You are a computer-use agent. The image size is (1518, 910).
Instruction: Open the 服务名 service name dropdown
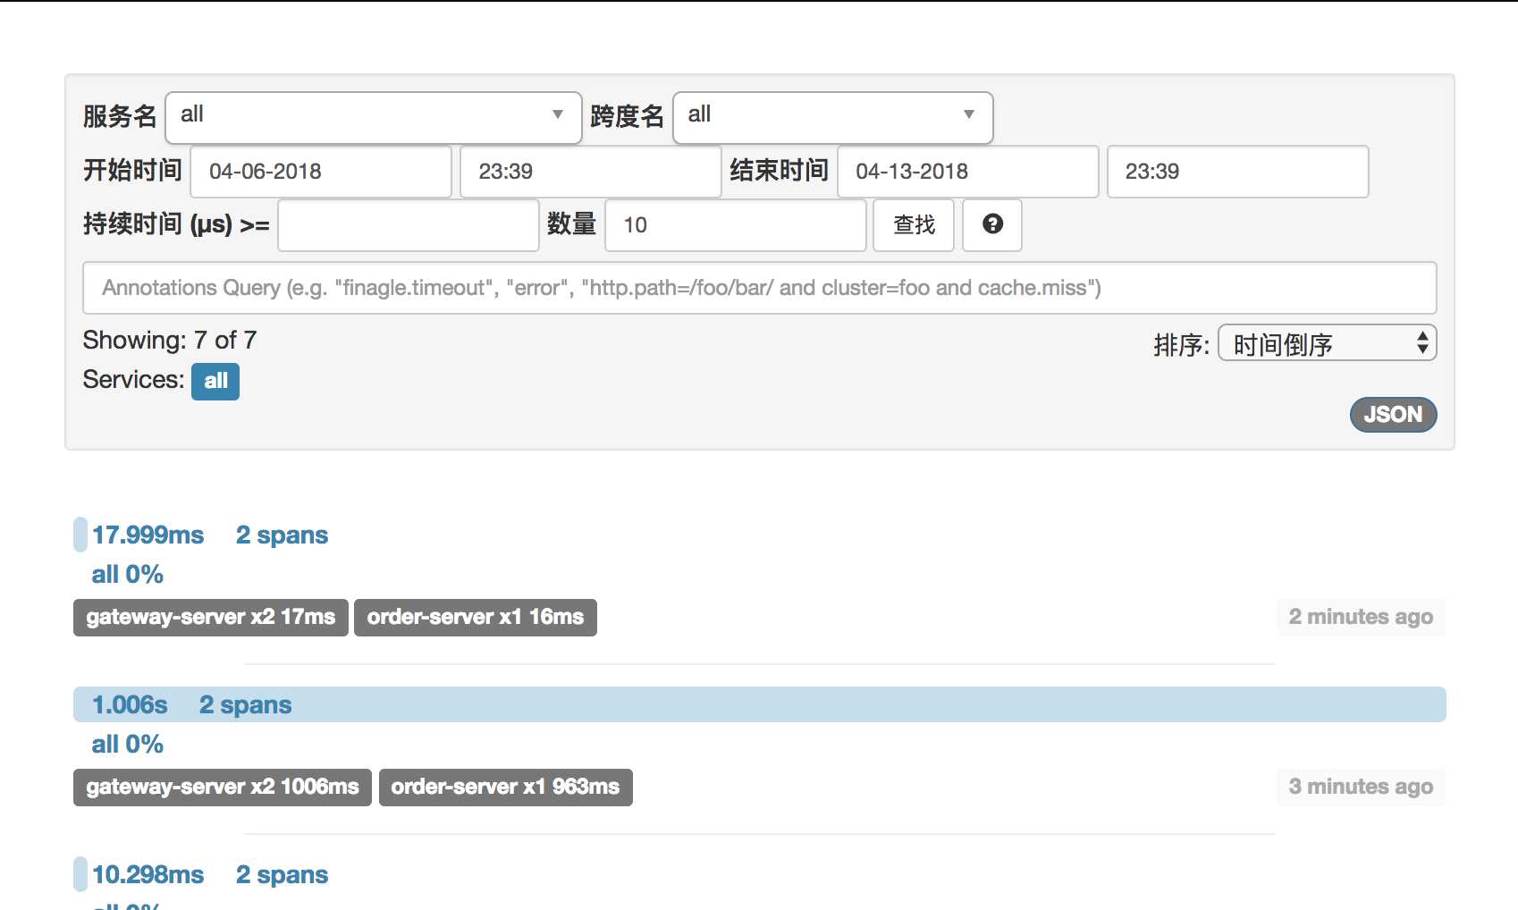click(x=374, y=117)
